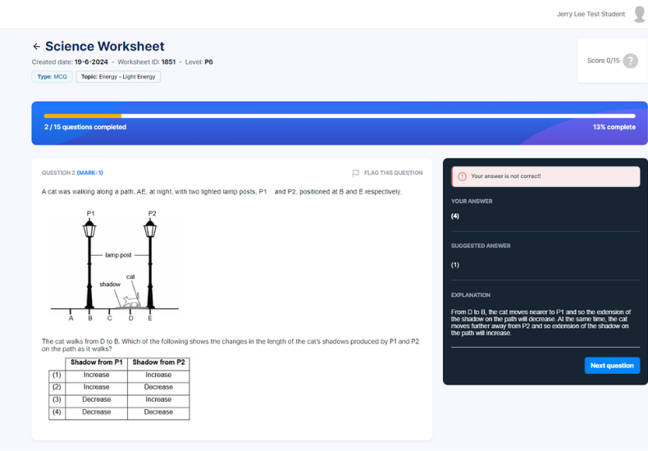
Task: Click your answer value (4) in results panel
Action: tap(455, 216)
